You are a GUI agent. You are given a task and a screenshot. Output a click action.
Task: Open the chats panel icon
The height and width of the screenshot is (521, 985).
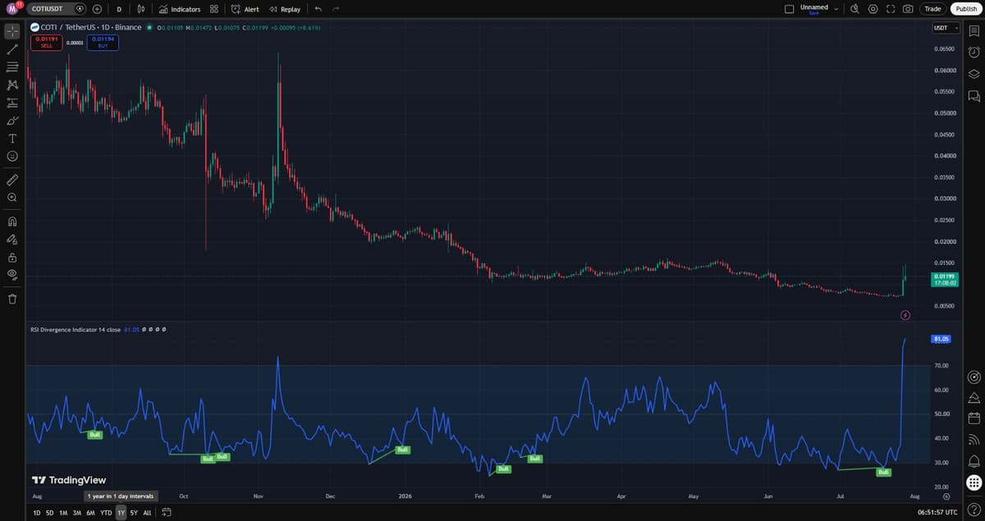coord(974,96)
